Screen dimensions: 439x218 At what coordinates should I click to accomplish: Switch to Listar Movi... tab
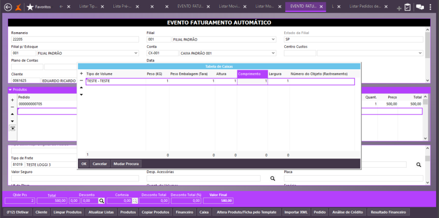pos(229,7)
